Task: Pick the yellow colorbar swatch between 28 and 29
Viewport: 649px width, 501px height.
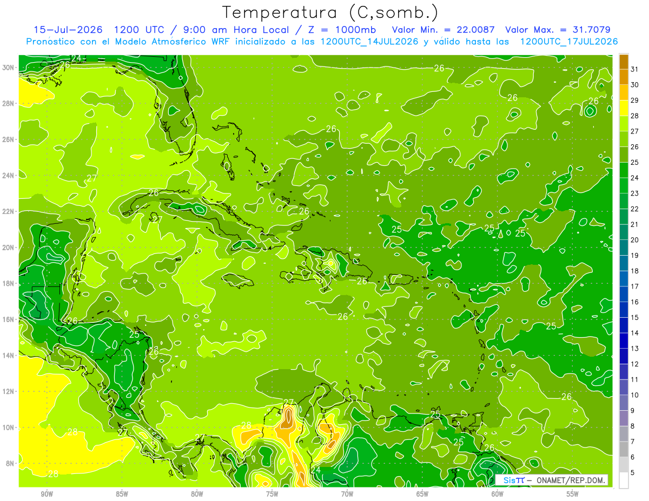Action: (624, 108)
